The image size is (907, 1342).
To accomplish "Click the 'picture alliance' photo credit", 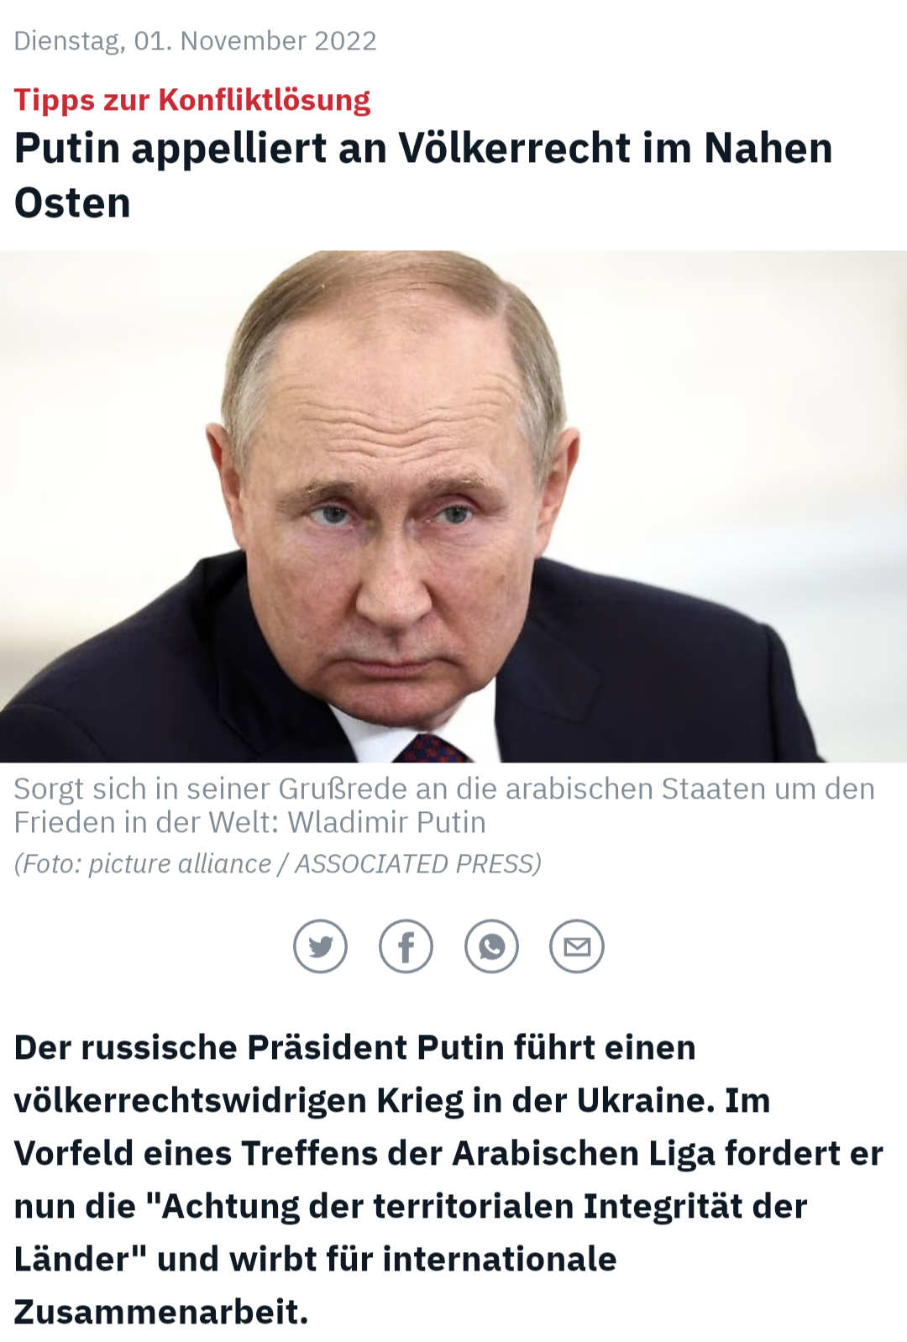I will 180,863.
